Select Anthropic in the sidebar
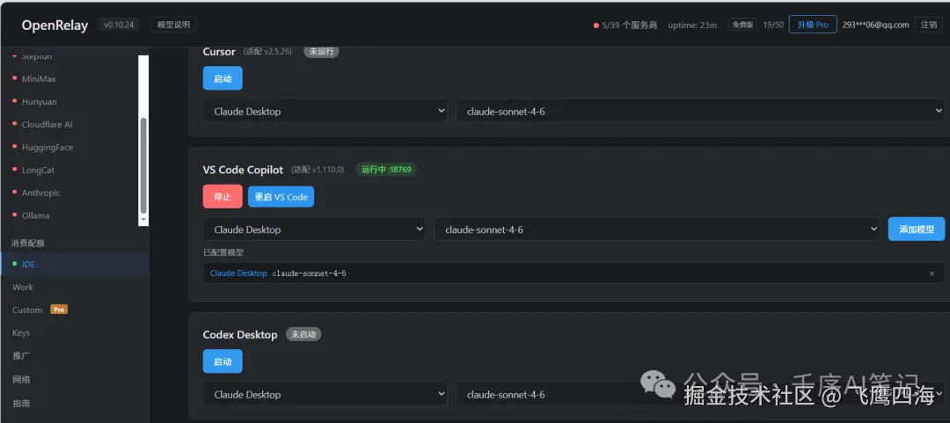 (40, 193)
